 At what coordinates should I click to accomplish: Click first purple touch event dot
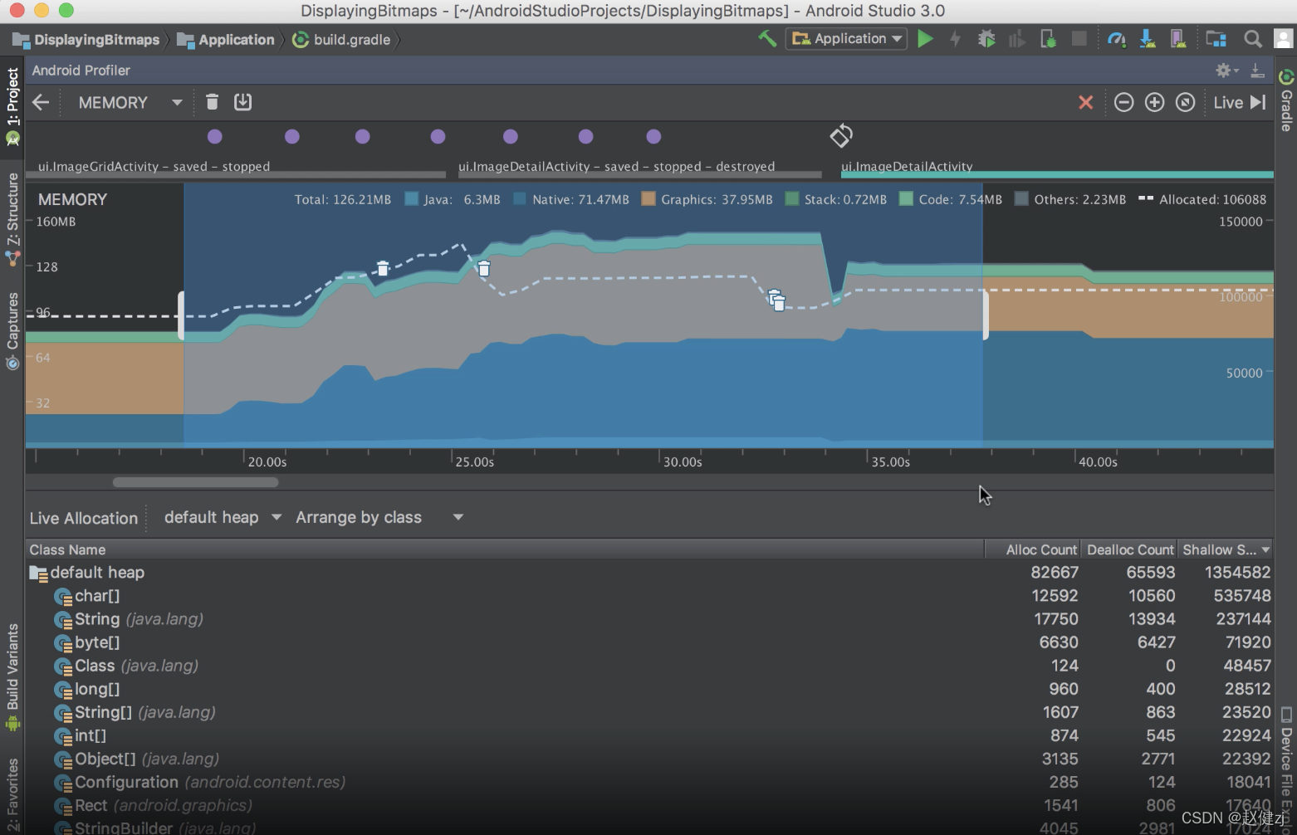point(215,136)
